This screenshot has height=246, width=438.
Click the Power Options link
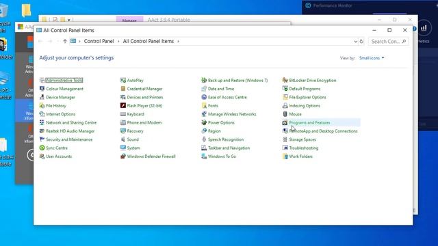point(221,122)
